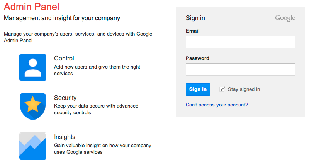Select the Insights feature heading
309x163 pixels.
click(x=65, y=137)
